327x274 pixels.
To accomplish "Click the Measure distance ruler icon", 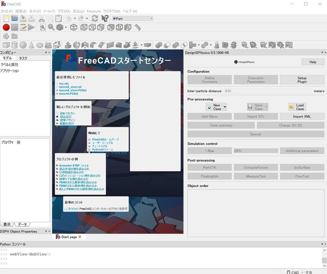I will pos(138,27).
